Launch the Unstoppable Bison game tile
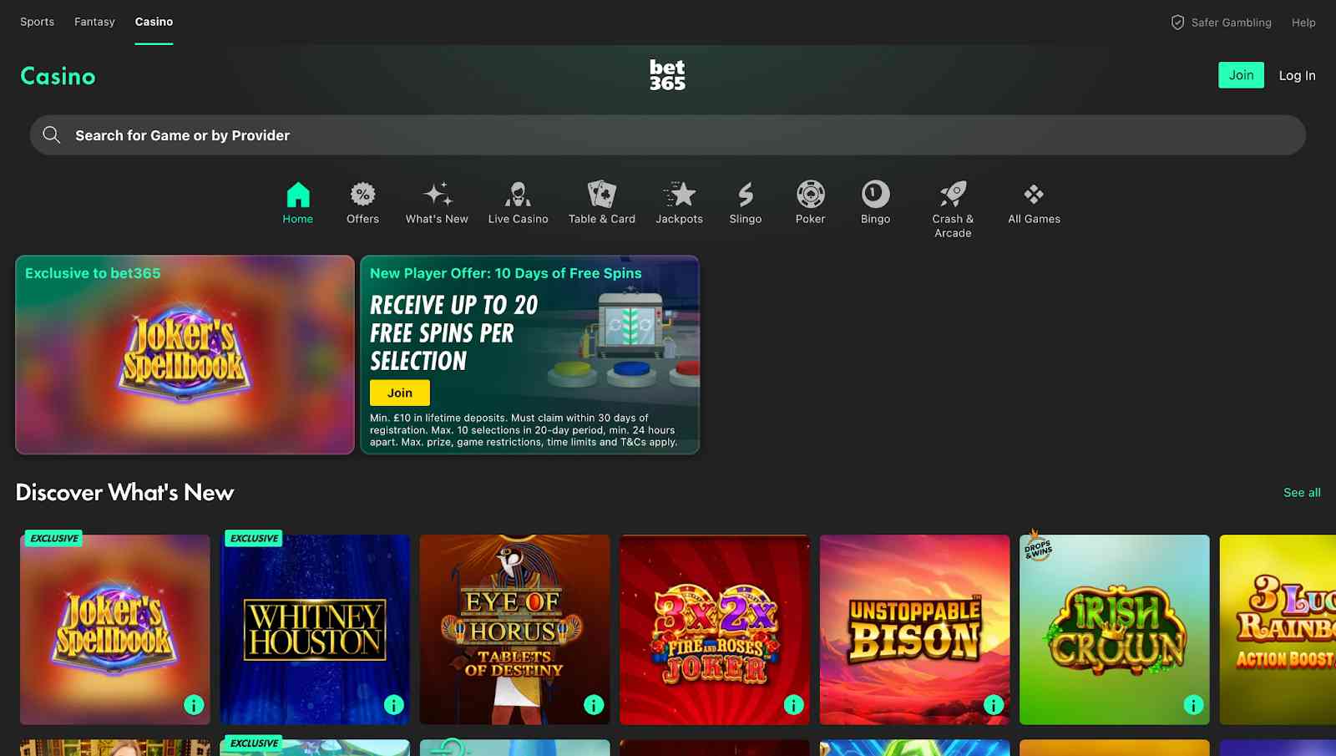The width and height of the screenshot is (1336, 756). click(x=914, y=630)
